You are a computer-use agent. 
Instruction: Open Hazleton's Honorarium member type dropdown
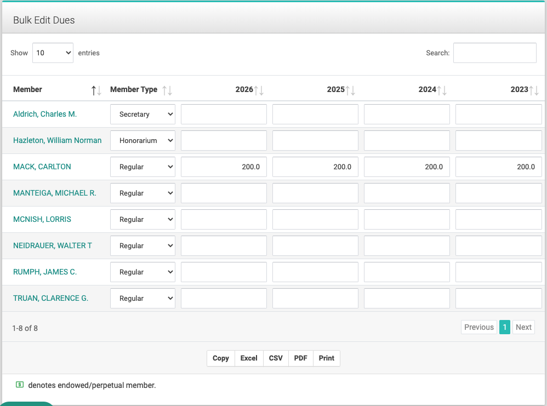pos(143,140)
